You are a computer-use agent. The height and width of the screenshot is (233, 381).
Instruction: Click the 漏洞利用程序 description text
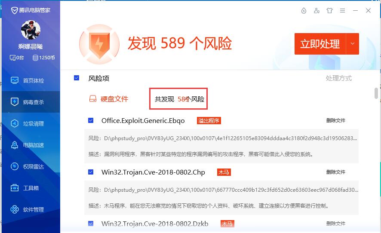point(208,154)
